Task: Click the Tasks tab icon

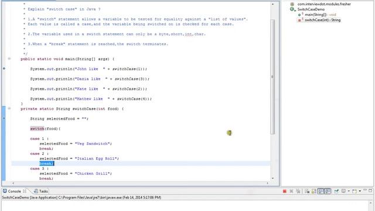Action: tap(36, 191)
